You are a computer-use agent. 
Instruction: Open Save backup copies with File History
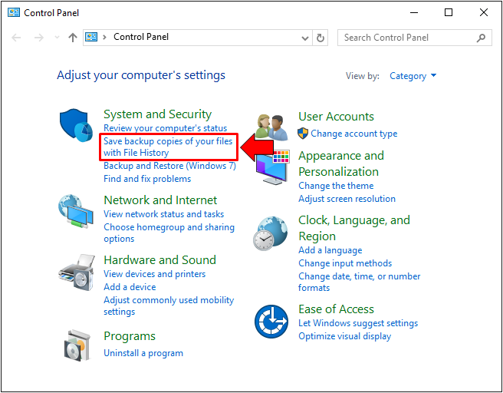pyautogui.click(x=168, y=147)
